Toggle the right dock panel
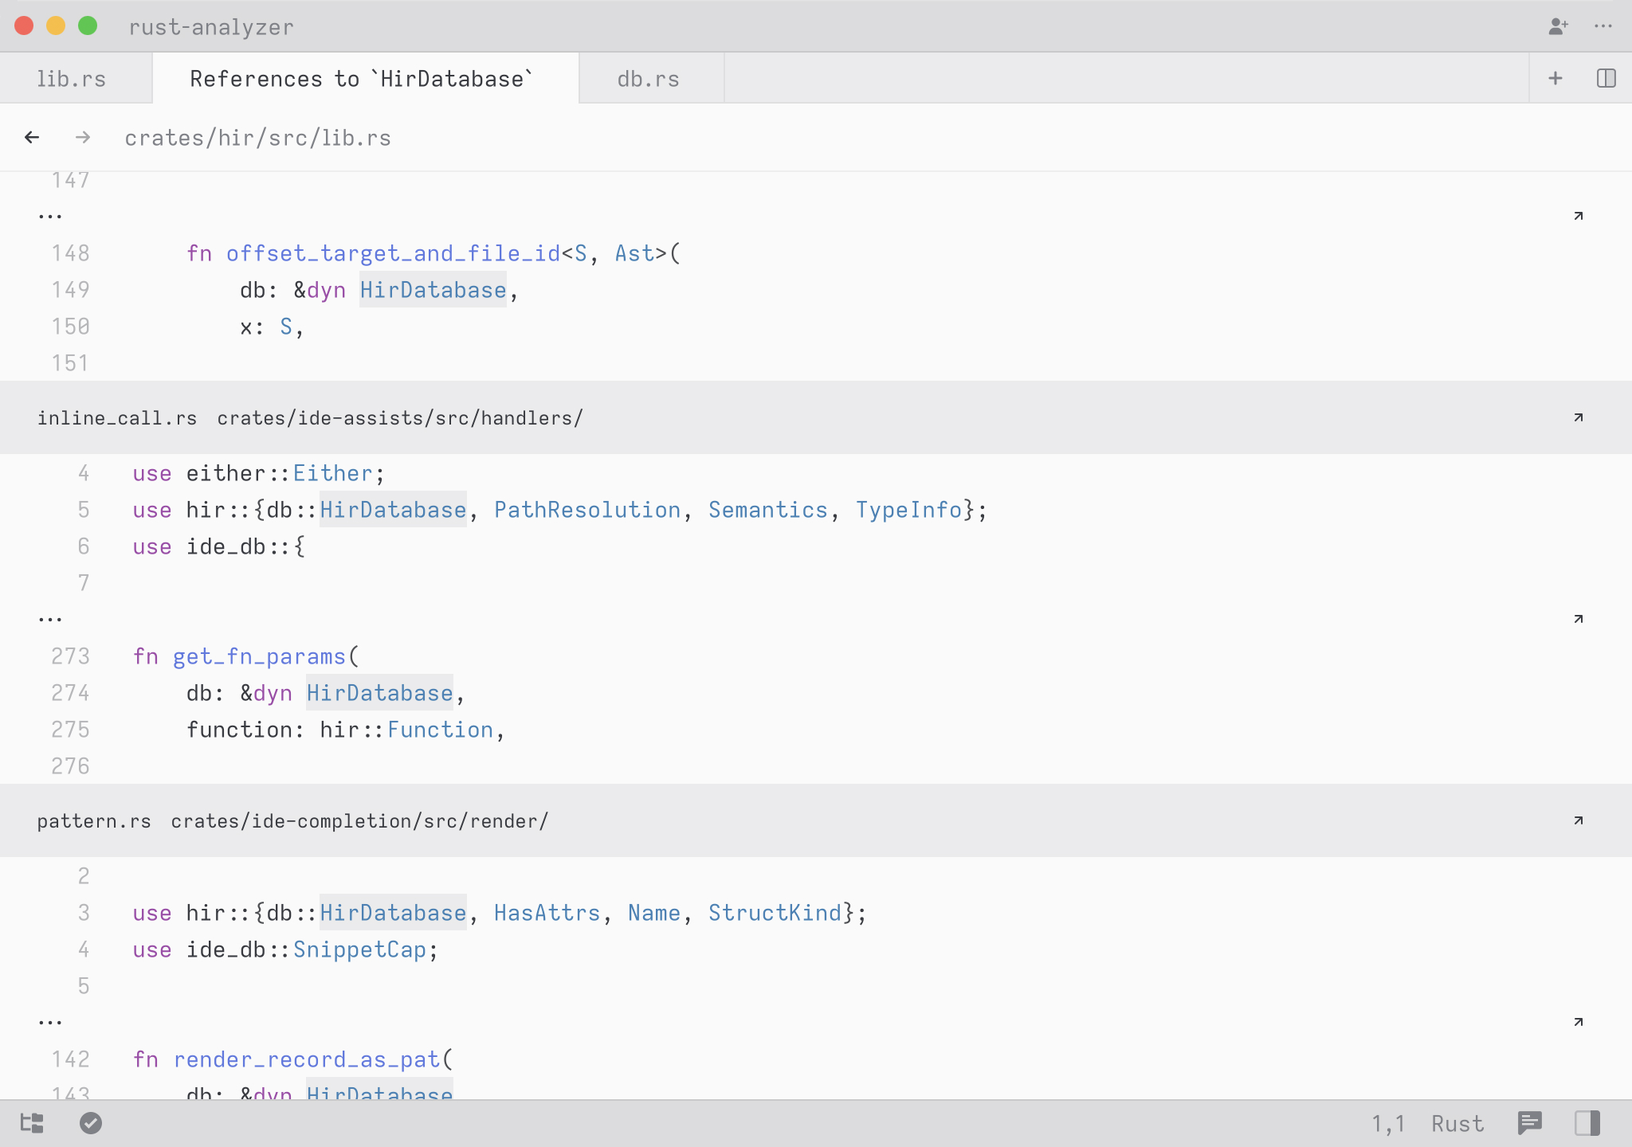This screenshot has width=1632, height=1147. 1587,1123
